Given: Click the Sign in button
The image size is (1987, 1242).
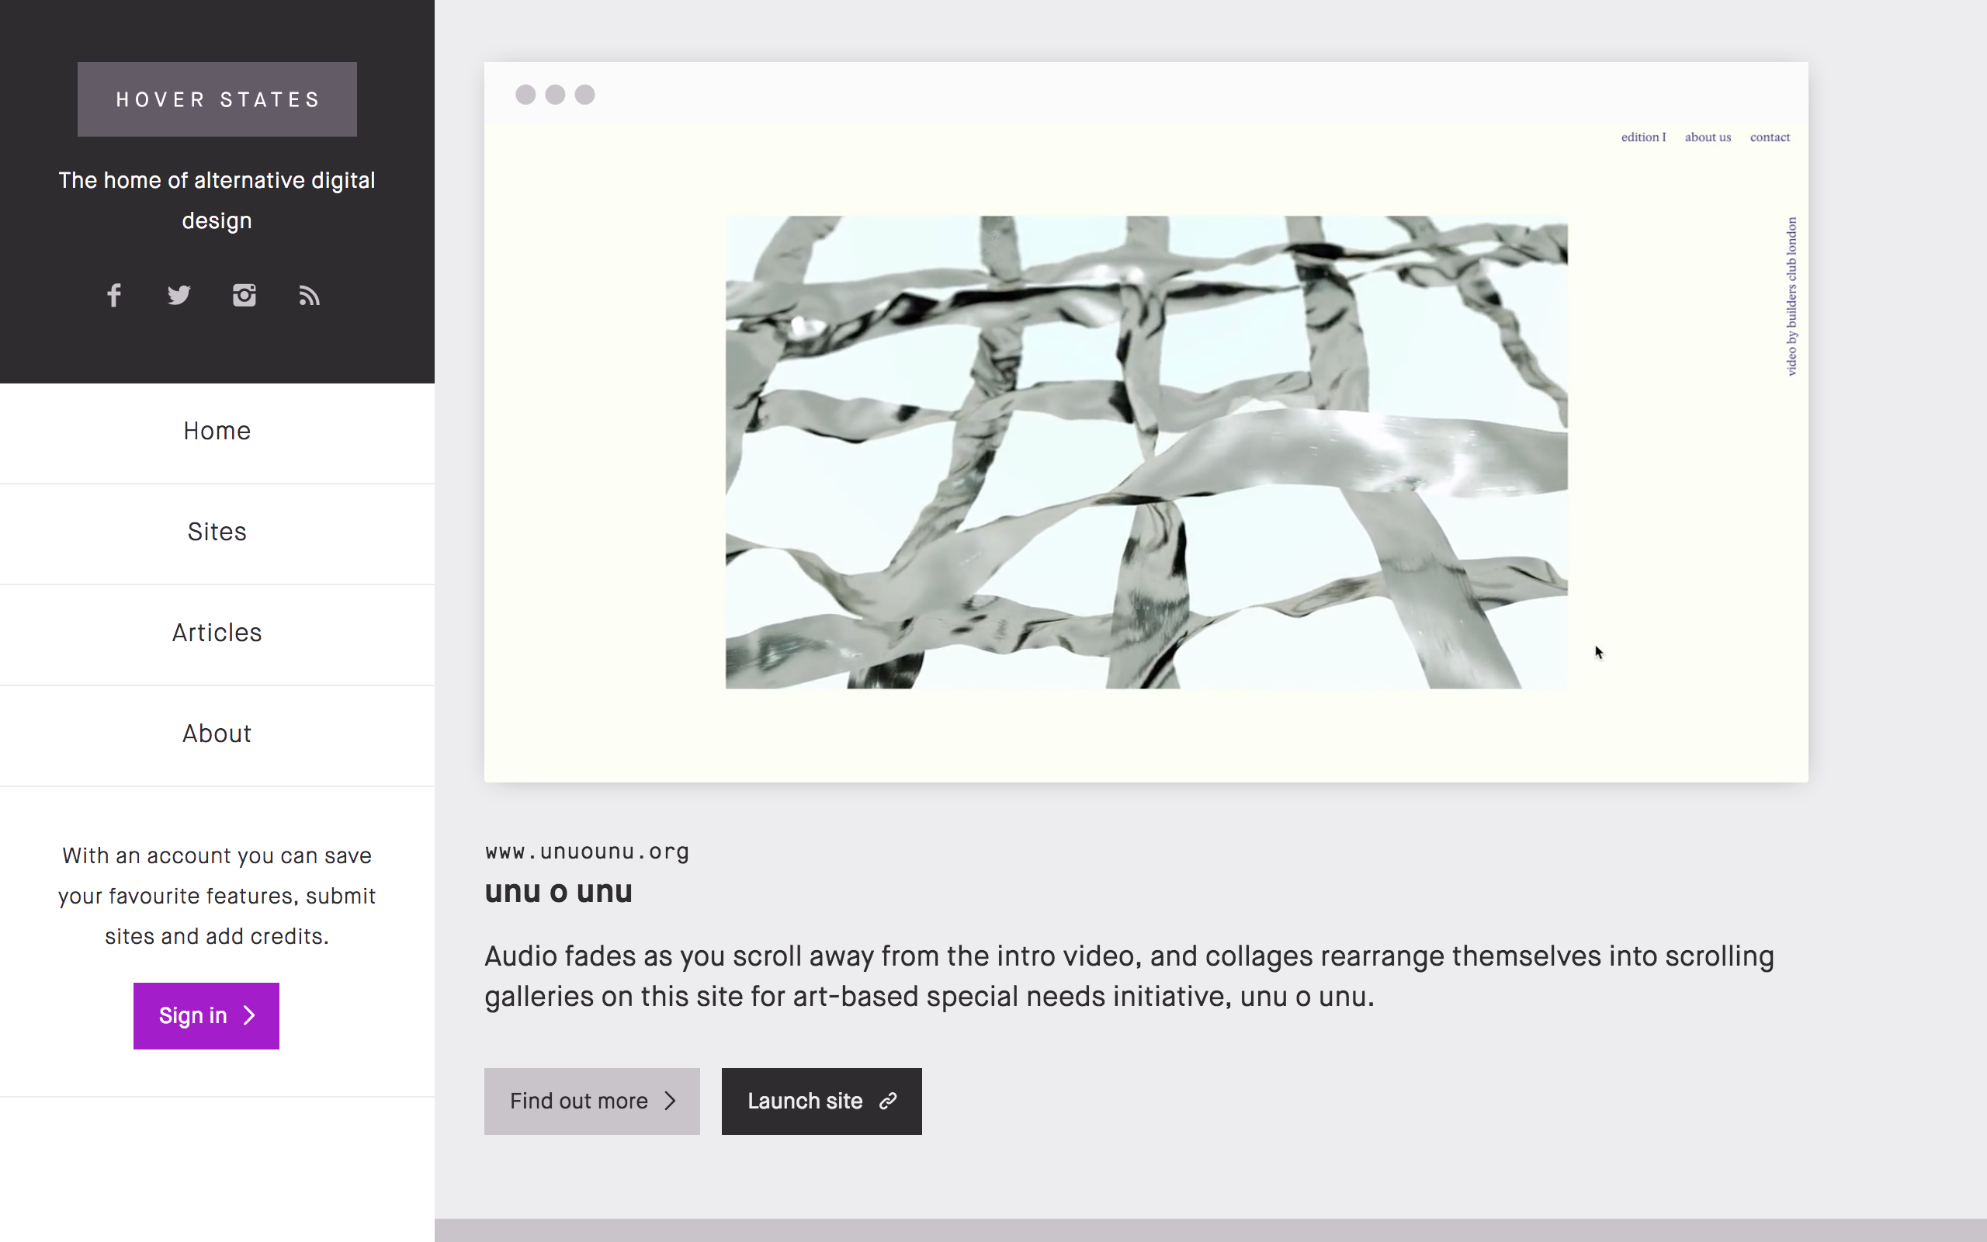Looking at the screenshot, I should pyautogui.click(x=206, y=1016).
